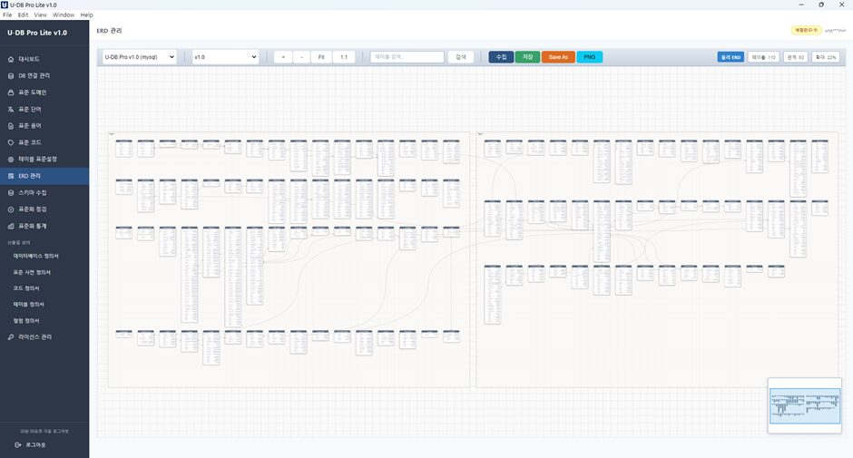The image size is (853, 458).
Task: Open the Edit menu
Action: (x=23, y=15)
